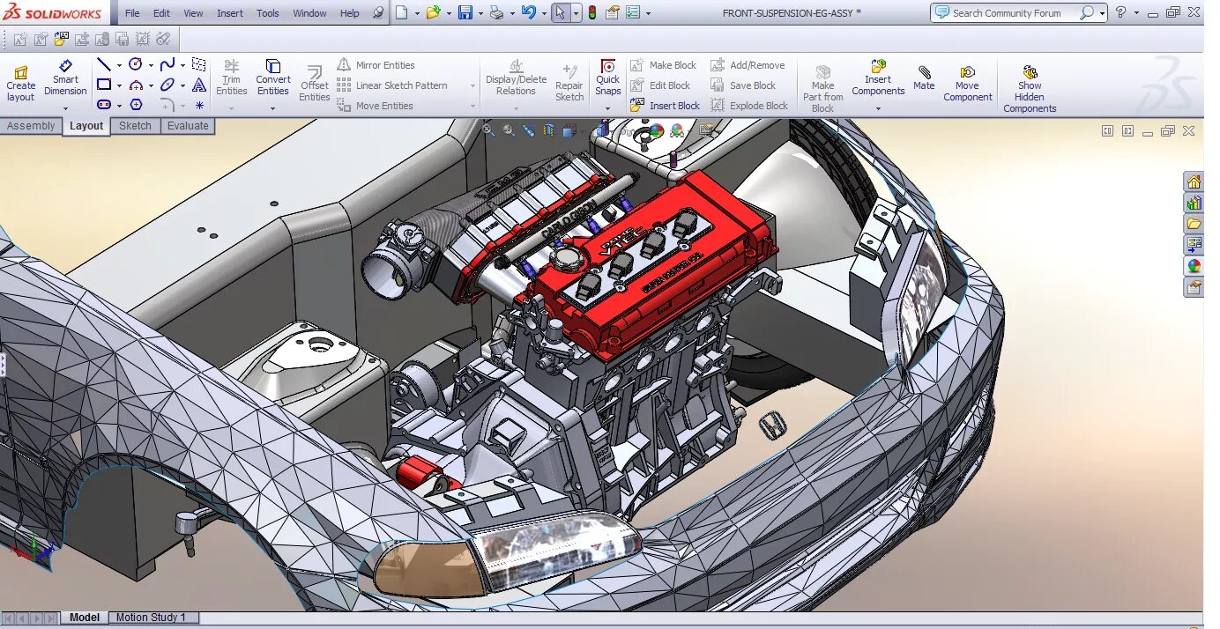Viewport: 1220px width, 629px height.
Task: Pick the Spline sketch tool
Action: coord(167,64)
